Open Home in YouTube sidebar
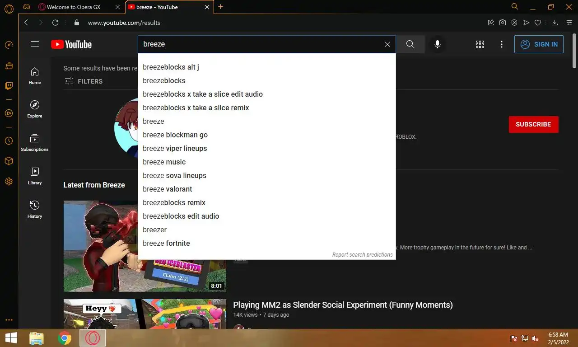This screenshot has height=347, width=578. [x=35, y=76]
